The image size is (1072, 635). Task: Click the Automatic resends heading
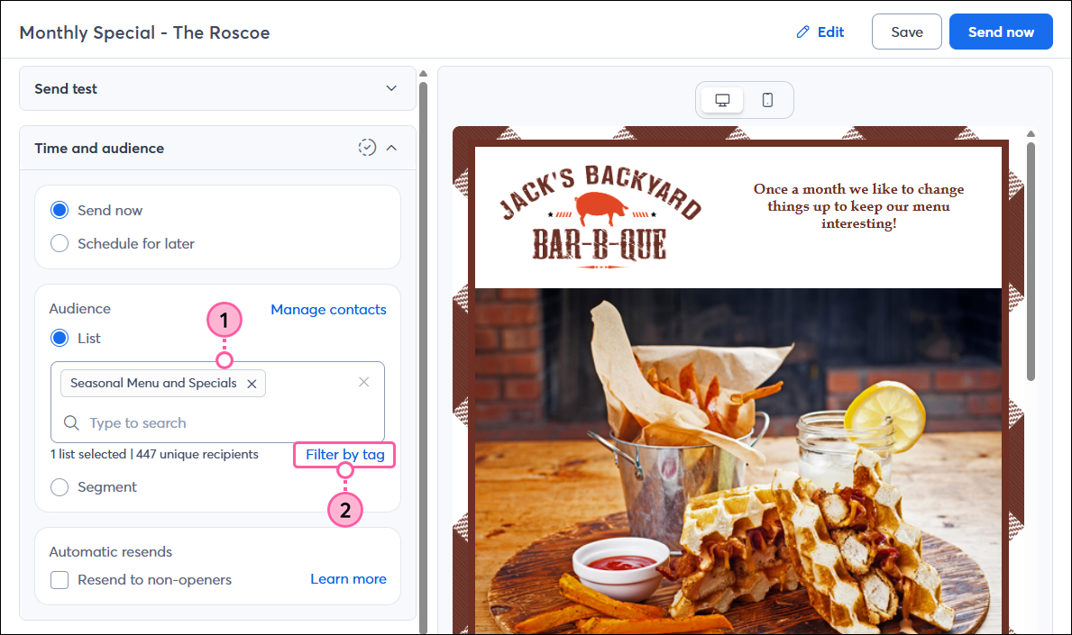[x=111, y=552]
